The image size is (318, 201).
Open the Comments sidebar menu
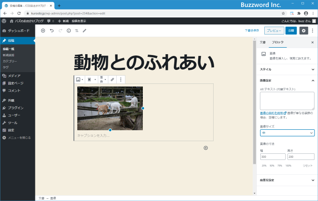click(x=17, y=90)
